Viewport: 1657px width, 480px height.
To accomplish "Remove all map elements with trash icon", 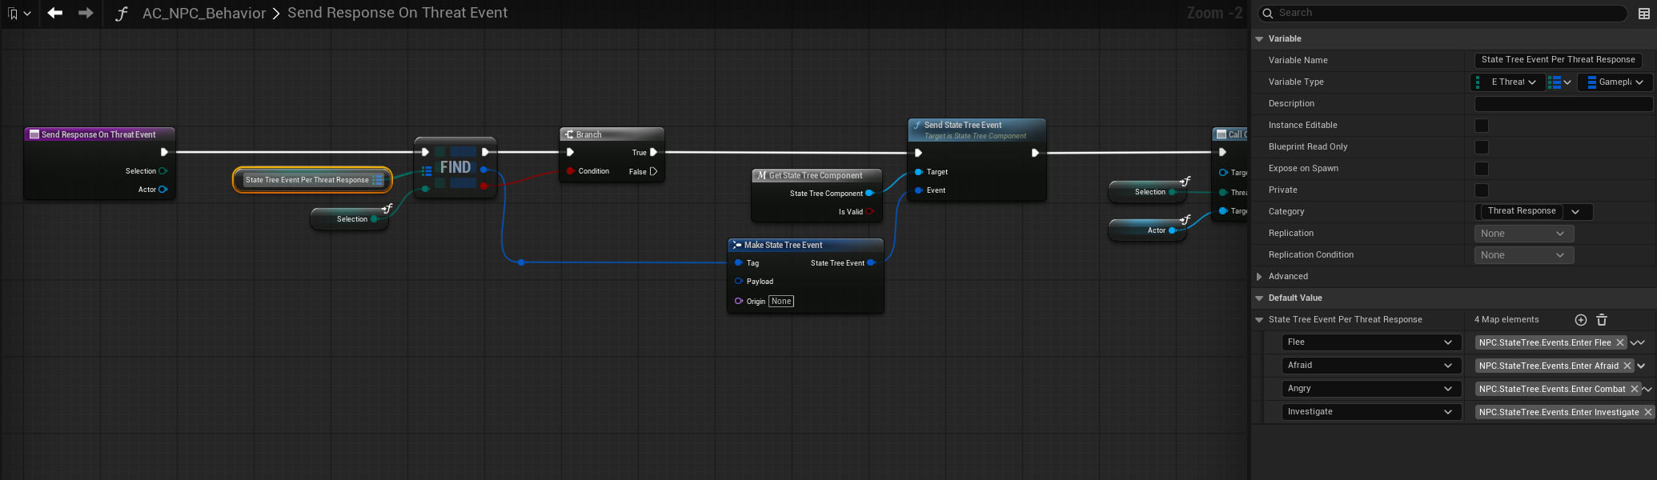I will coord(1602,320).
